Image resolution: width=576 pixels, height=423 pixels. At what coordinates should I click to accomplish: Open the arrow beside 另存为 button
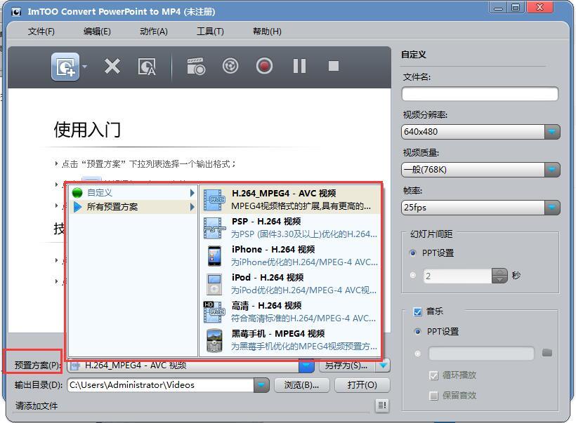(383, 365)
